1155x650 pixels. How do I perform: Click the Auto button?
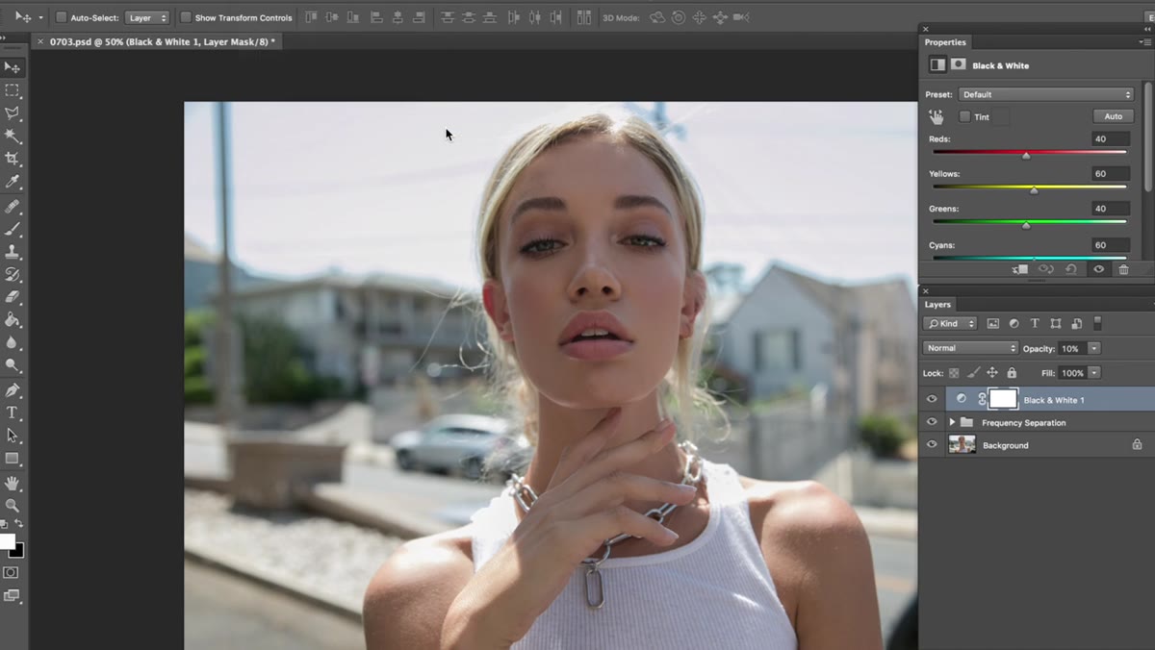pos(1113,116)
